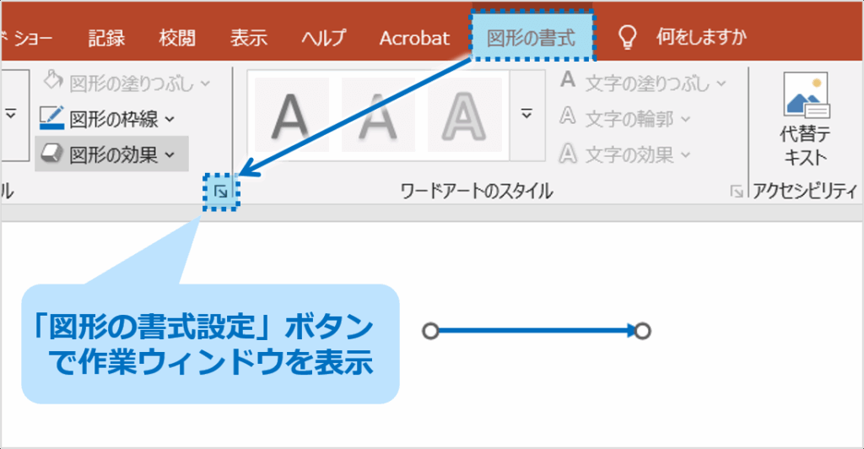
Task: Open the ワードアートのスタイル dialog launcher
Action: click(x=737, y=192)
